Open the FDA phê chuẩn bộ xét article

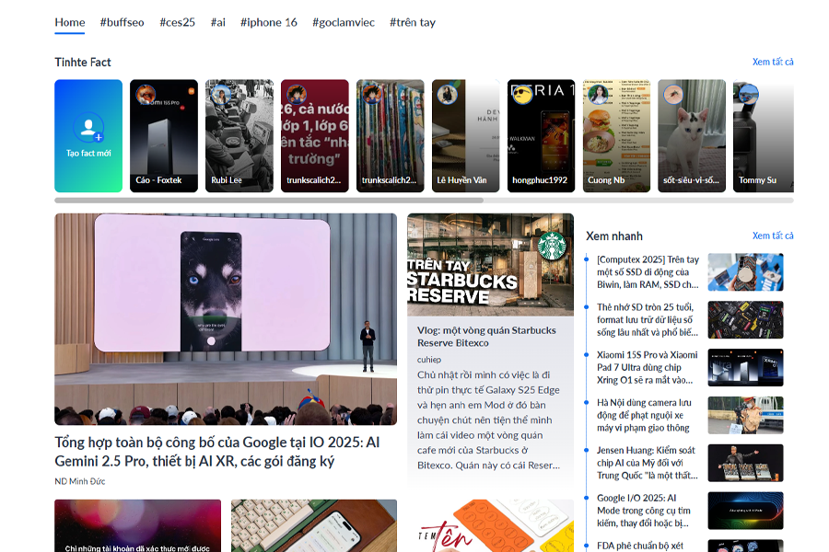(x=640, y=546)
